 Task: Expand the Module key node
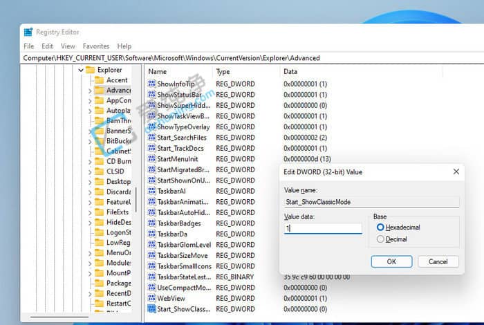point(90,263)
